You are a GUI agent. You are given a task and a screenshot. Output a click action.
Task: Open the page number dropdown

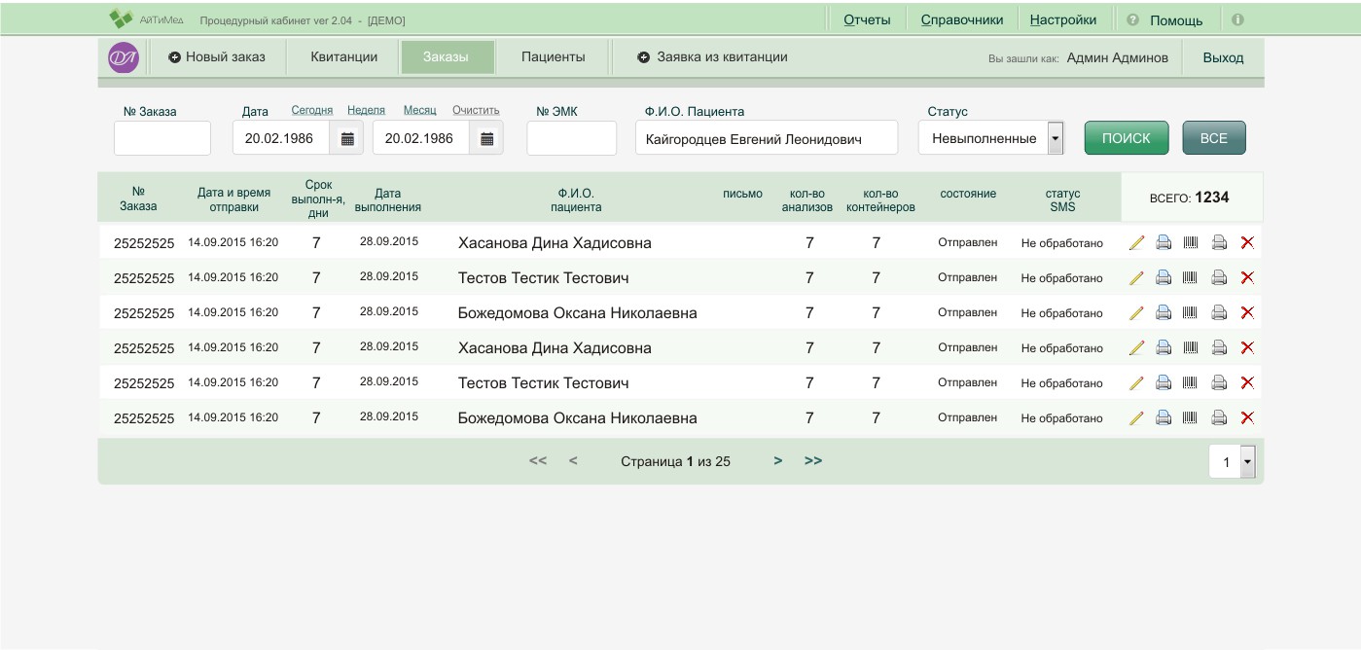tap(1233, 461)
